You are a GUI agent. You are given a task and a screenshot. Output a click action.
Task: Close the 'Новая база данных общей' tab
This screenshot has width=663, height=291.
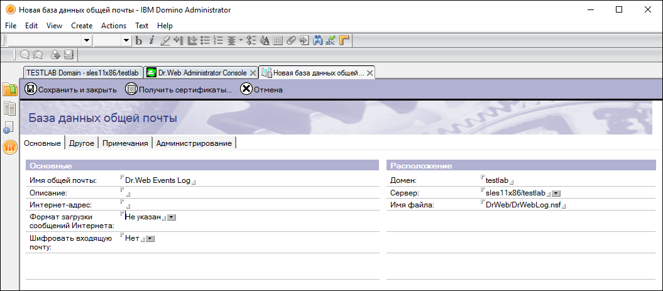pyautogui.click(x=369, y=73)
